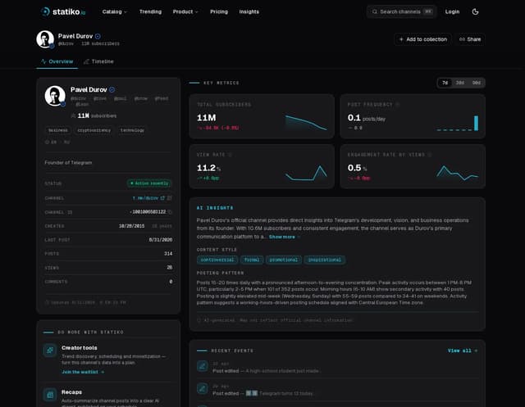Click the AI-generated disclaimer info icon
Viewport: 525px width, 407px height.
[199, 320]
